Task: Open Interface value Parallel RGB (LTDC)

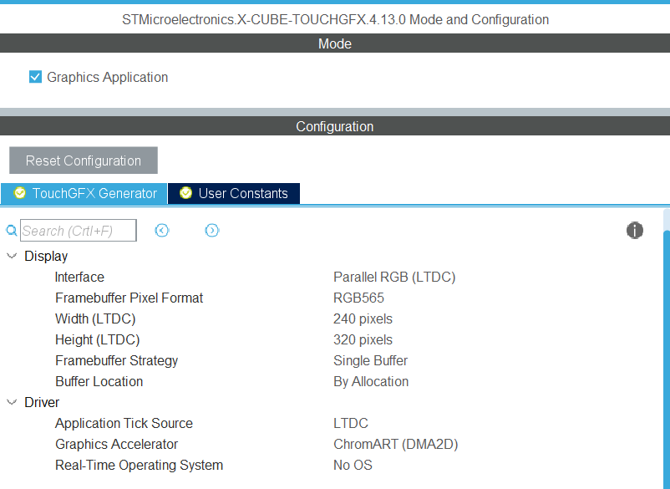Action: coord(394,277)
